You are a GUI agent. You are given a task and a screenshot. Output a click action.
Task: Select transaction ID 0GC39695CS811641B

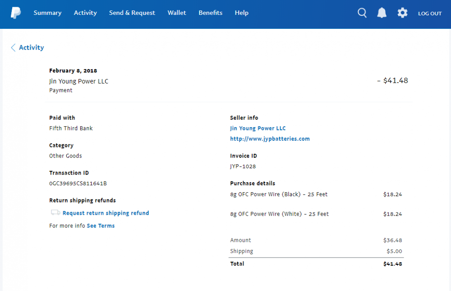pos(78,183)
